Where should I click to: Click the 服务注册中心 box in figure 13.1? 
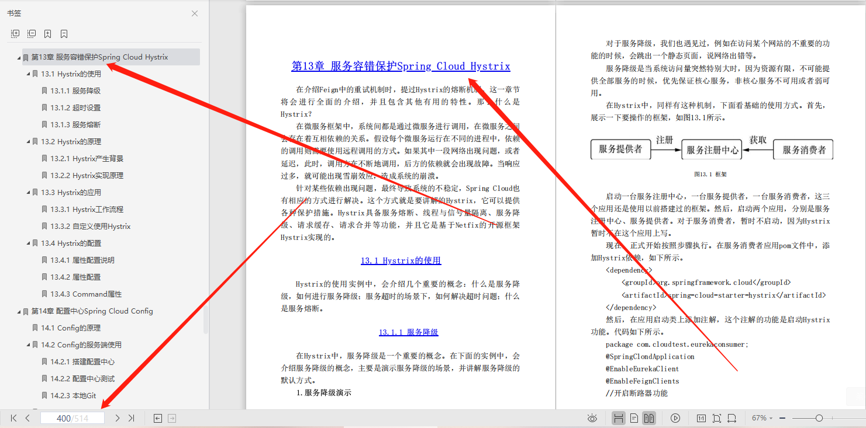point(712,150)
